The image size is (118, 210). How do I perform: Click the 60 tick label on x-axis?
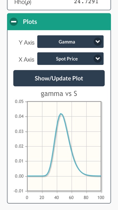tap(71, 198)
